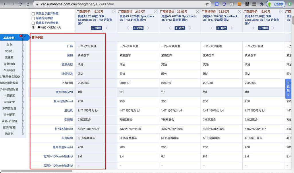Viewport: 294px width, 173px height.
Task: Open the React atom extension icon
Action: click(x=232, y=4)
